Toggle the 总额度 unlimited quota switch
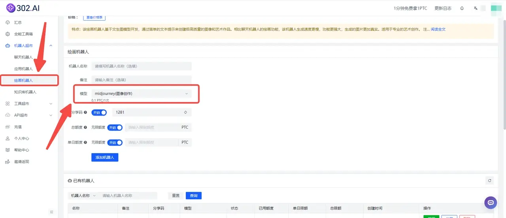The image size is (506, 218). 115,128
